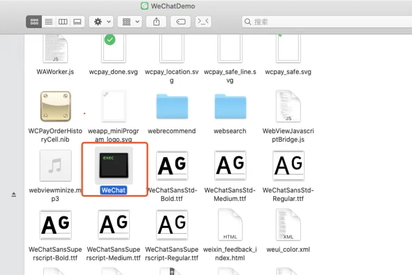Click the wcpay_safe.svg filename text

(288, 72)
